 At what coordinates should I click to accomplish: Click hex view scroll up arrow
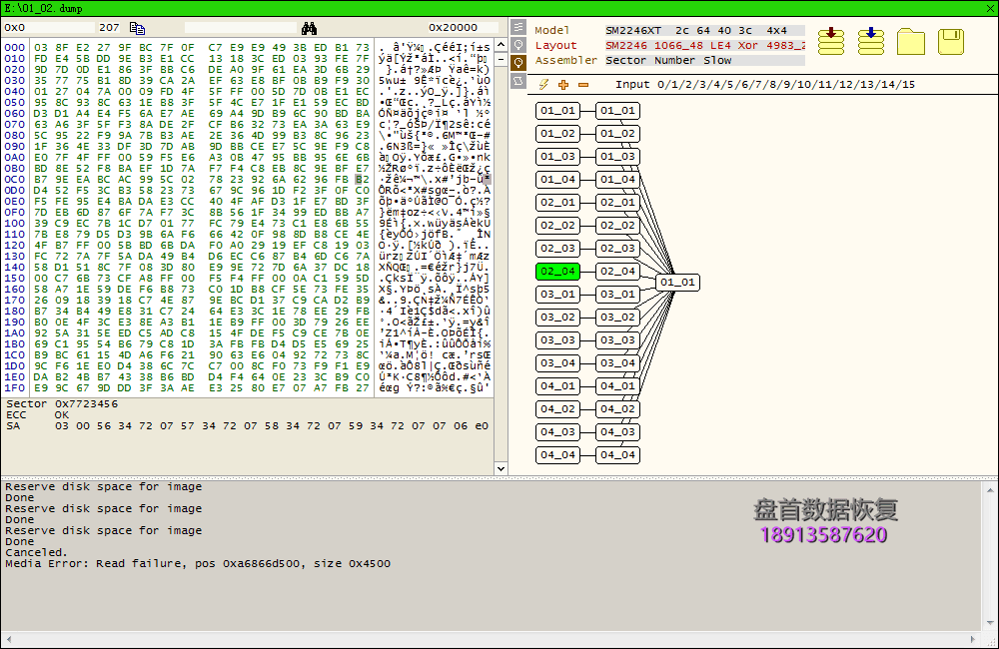500,45
